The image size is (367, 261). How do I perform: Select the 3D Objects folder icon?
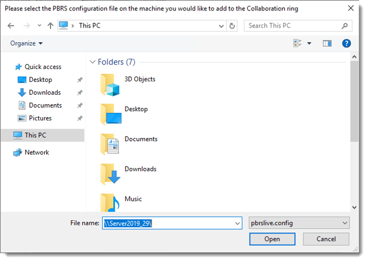(110, 85)
